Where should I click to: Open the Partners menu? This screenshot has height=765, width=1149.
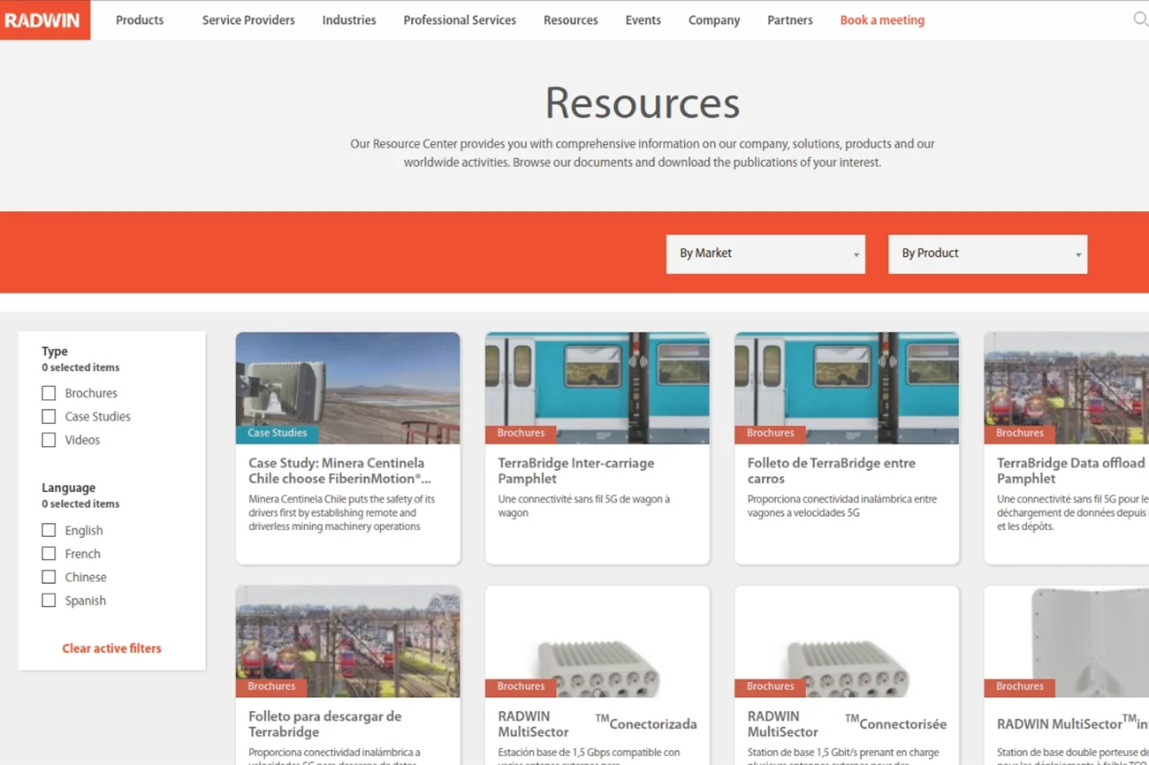790,20
